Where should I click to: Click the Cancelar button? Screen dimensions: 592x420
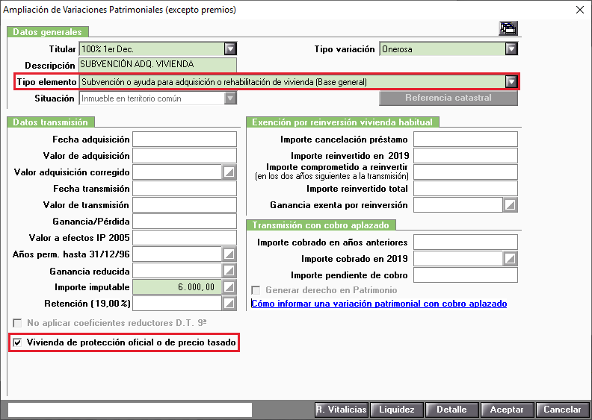pyautogui.click(x=562, y=410)
